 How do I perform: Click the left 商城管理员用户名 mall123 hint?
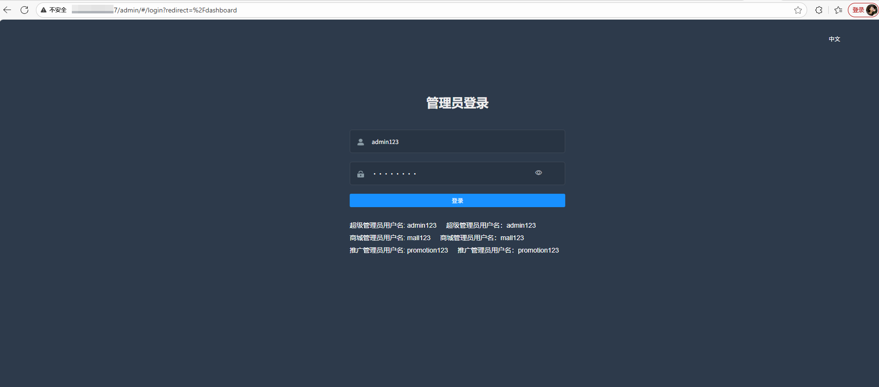tap(390, 238)
